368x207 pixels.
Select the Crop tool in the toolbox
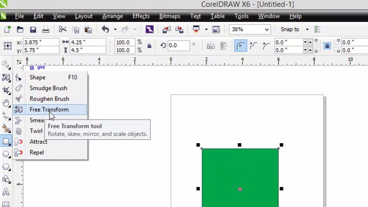pos(6,90)
